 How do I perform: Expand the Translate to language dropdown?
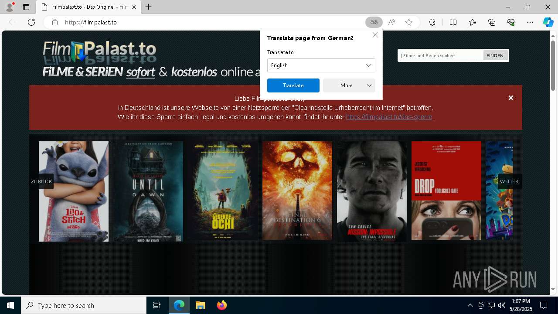click(321, 65)
